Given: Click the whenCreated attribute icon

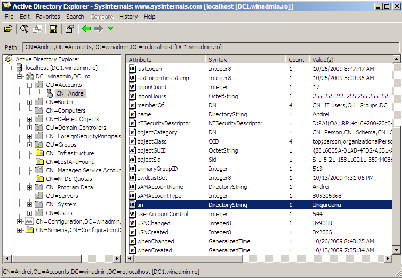Looking at the screenshot, I should 132,250.
